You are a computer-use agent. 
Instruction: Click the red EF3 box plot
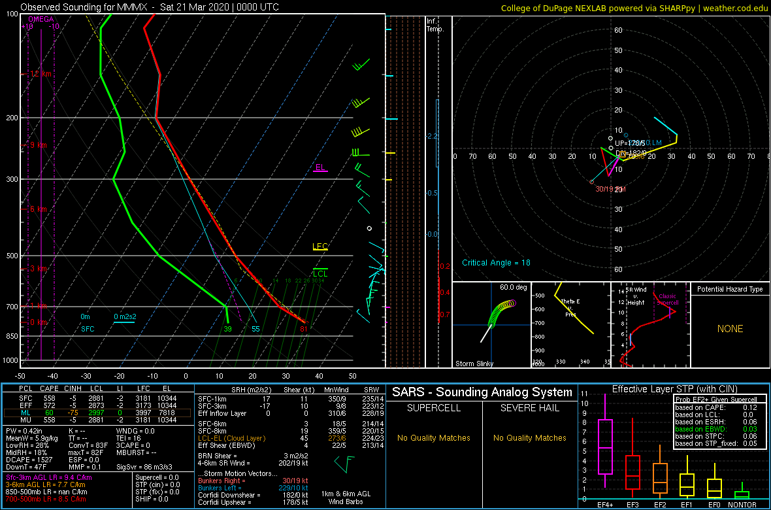632,457
